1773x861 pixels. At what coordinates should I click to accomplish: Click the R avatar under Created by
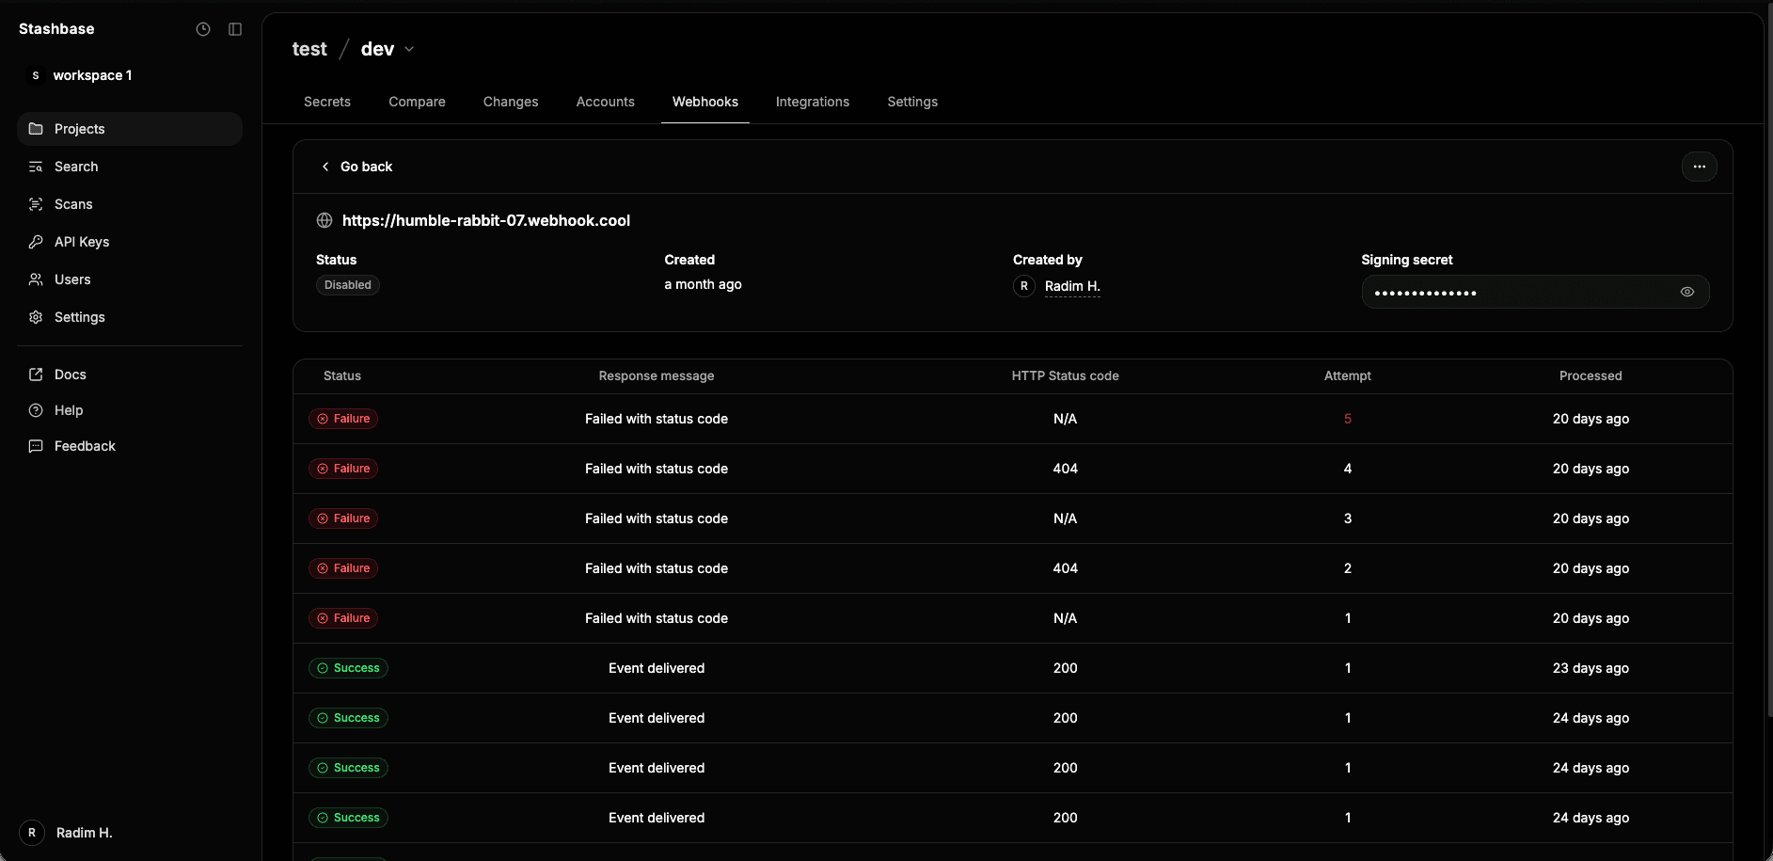[1024, 286]
